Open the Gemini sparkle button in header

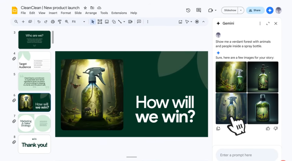click(270, 10)
